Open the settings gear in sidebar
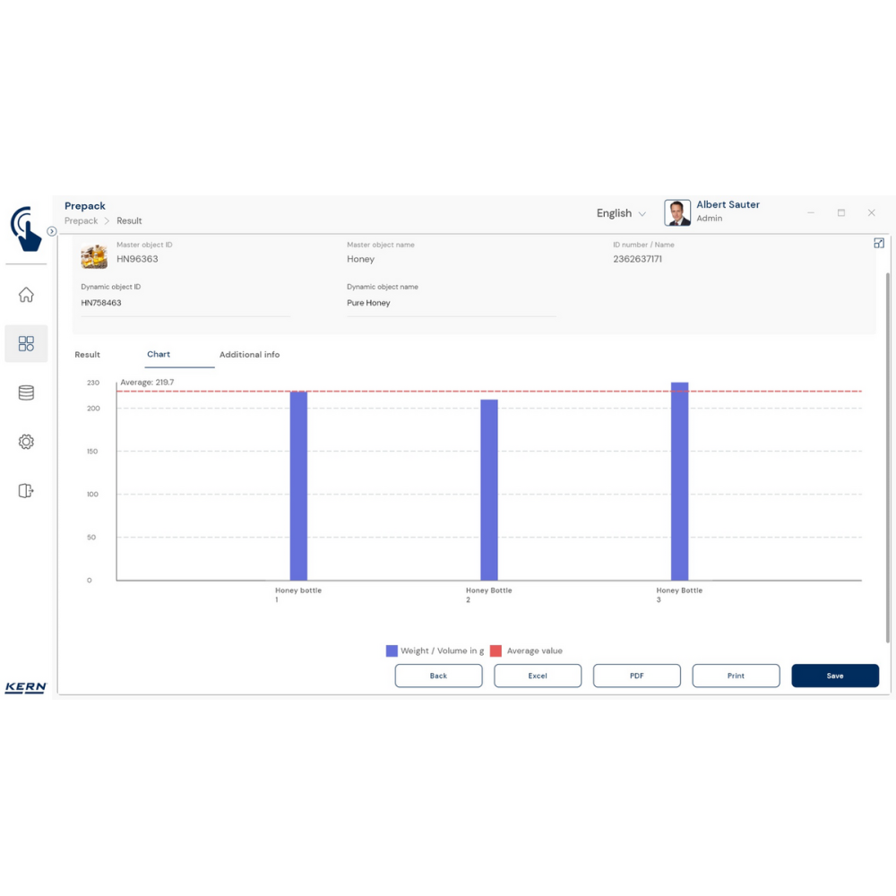The width and height of the screenshot is (896, 896). point(26,442)
